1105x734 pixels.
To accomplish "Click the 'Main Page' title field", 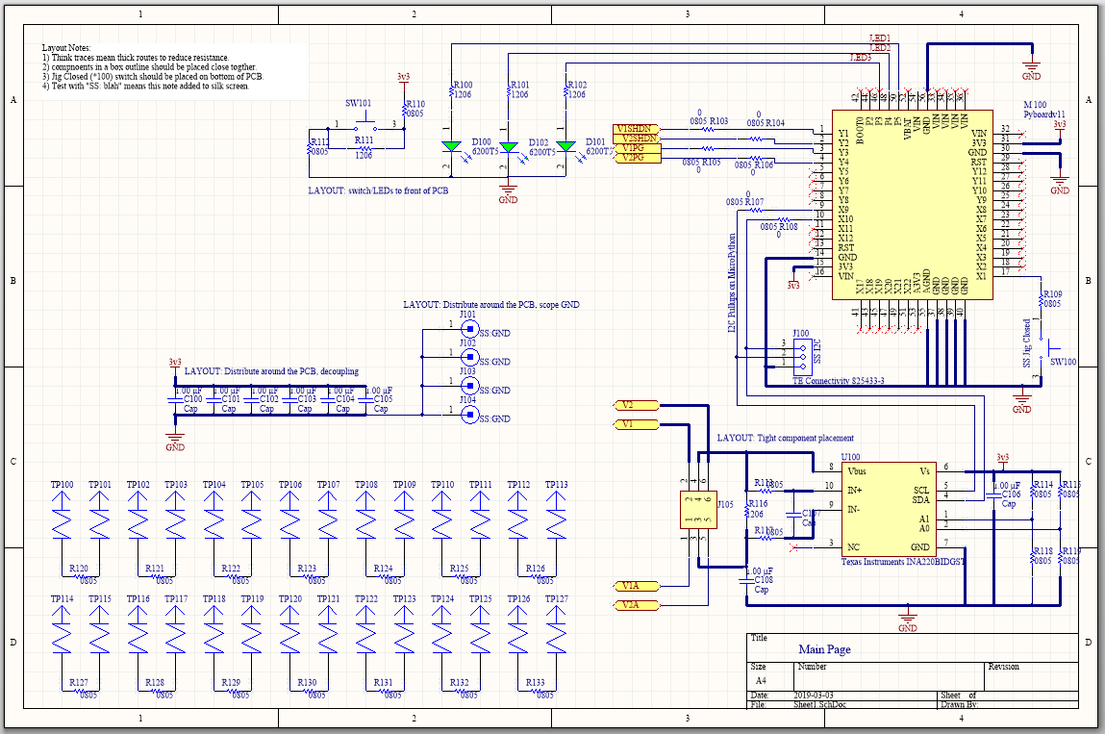I will (824, 649).
